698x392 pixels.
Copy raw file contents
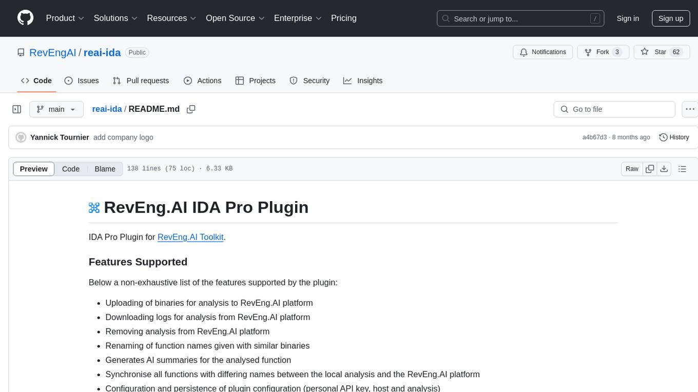pyautogui.click(x=650, y=169)
